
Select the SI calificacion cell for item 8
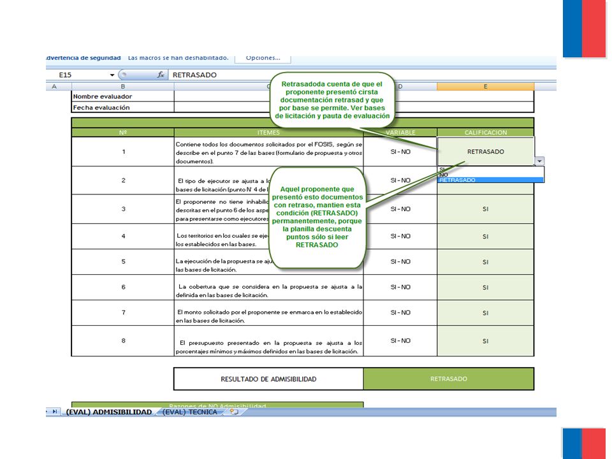485,340
